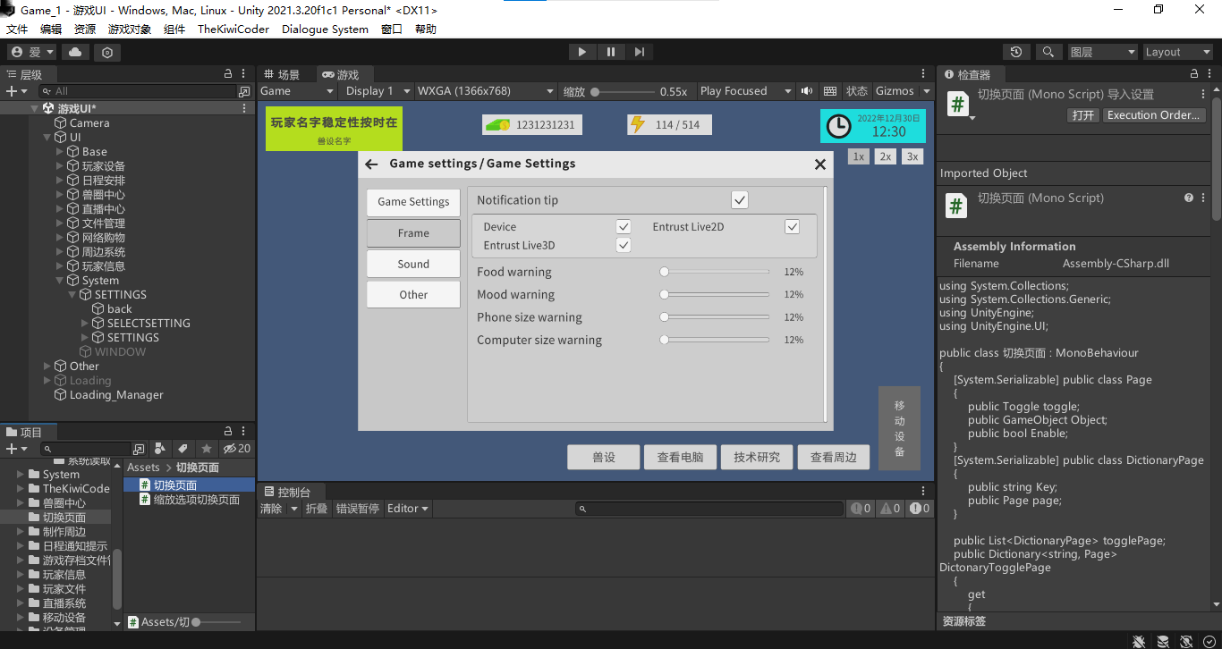Click the Step frame button
This screenshot has height=649, width=1222.
click(x=639, y=52)
